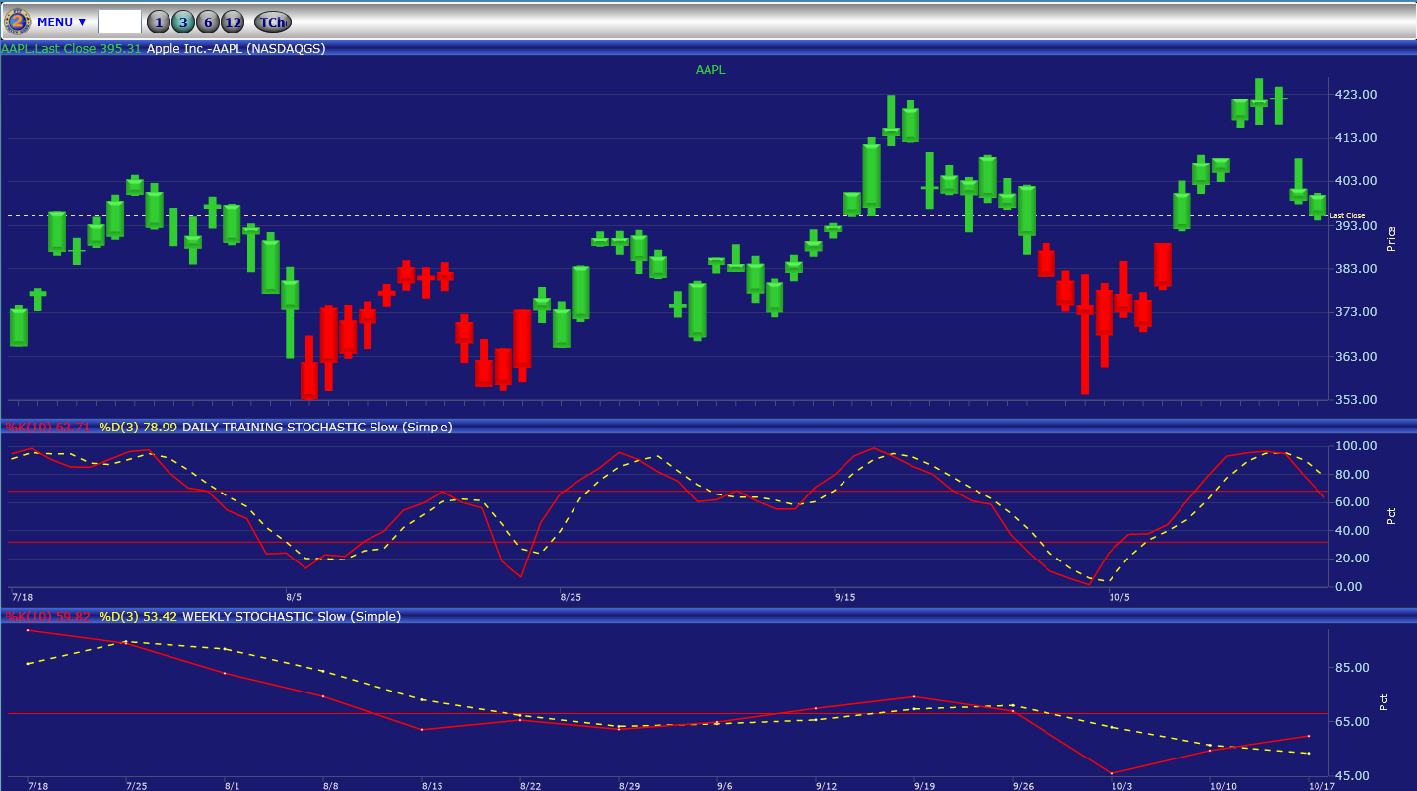
Task: Click the ticker symbol input box
Action: [119, 22]
